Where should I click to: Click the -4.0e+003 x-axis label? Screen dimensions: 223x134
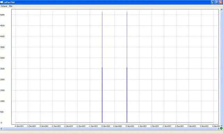coord(19,126)
